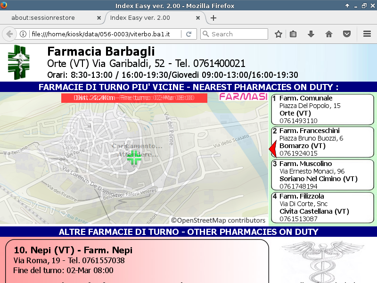Image resolution: width=377 pixels, height=283 pixels.
Task: Open the Firefox hamburger menu
Action: pyautogui.click(x=367, y=34)
